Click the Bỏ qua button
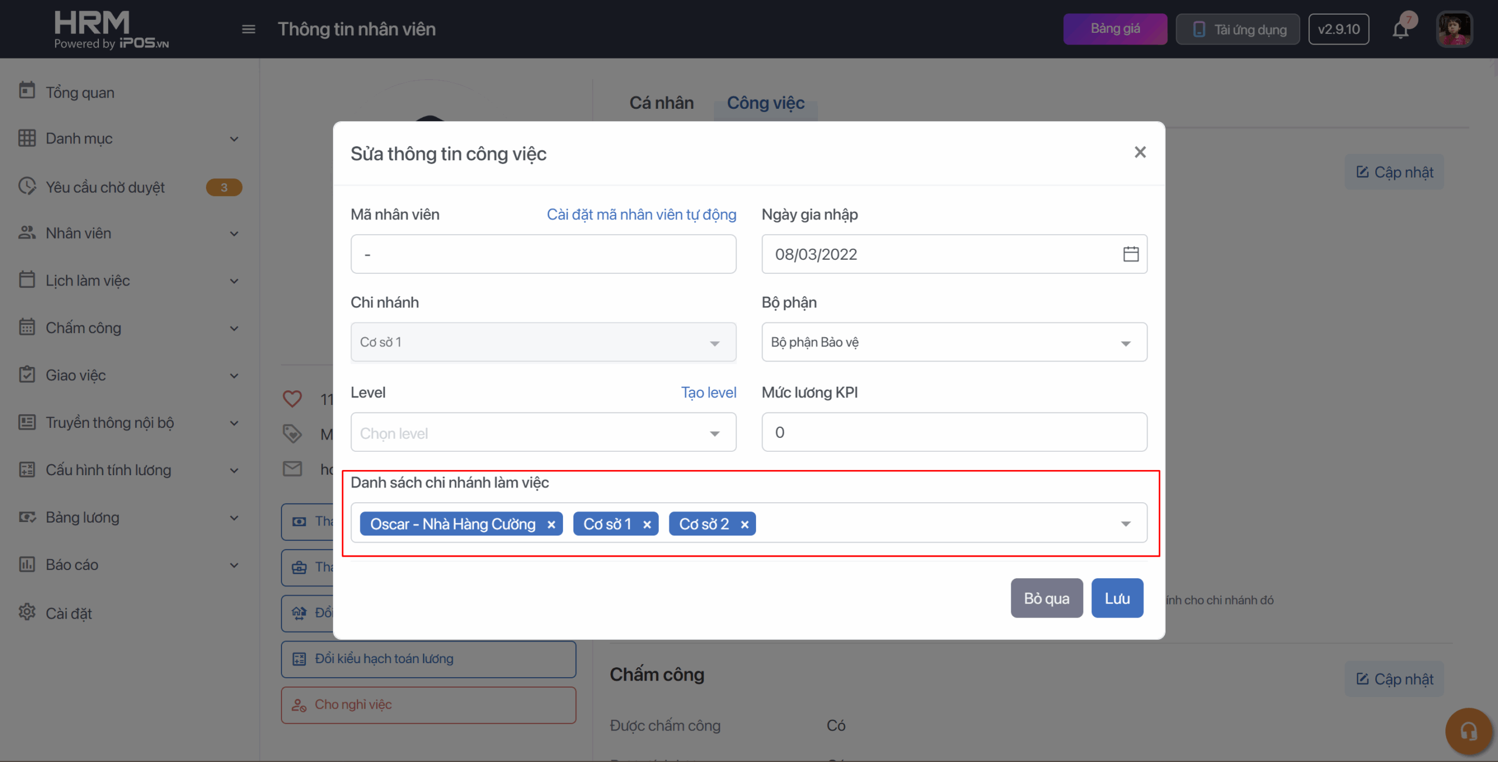The height and width of the screenshot is (762, 1498). [x=1046, y=598]
